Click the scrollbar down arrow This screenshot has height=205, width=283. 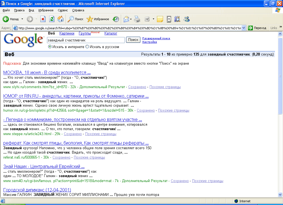(x=280, y=195)
